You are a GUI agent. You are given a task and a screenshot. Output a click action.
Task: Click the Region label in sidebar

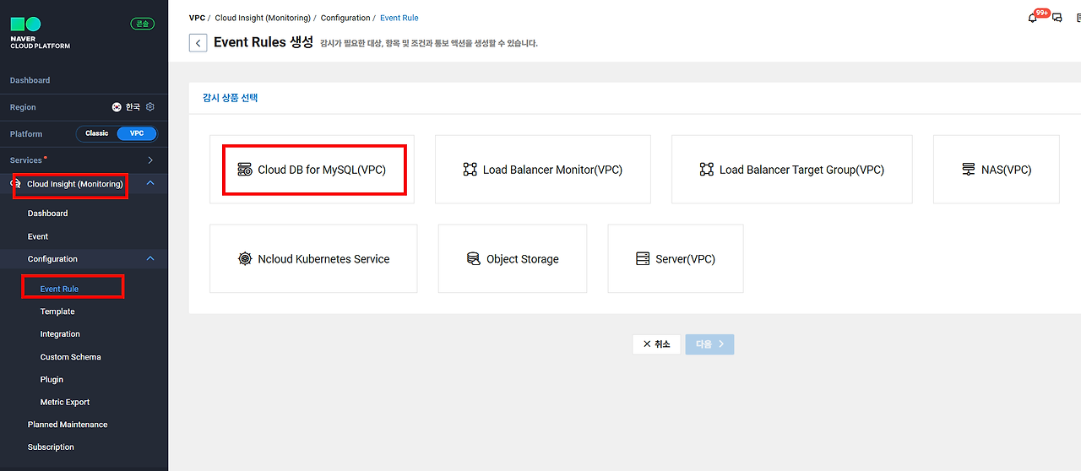tap(23, 107)
